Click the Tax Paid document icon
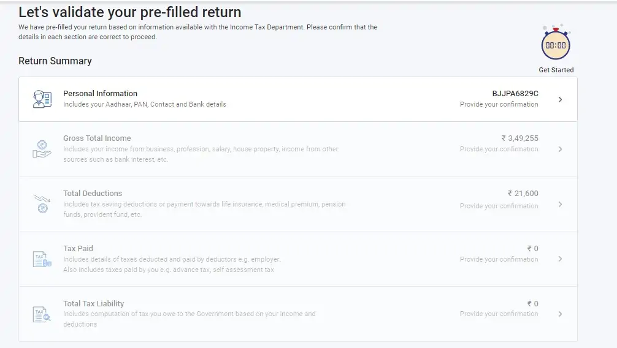The image size is (617, 348). point(42,259)
